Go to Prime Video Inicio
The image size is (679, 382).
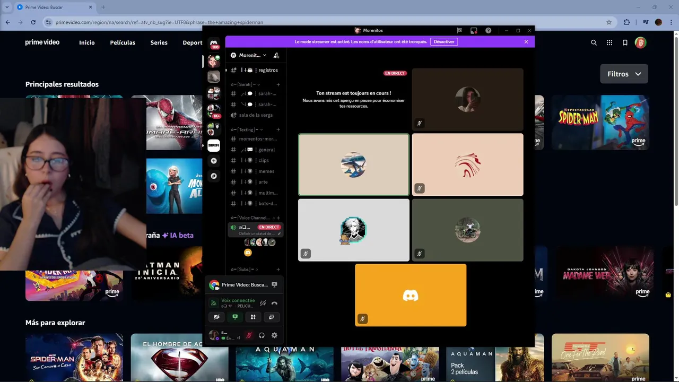coord(87,42)
